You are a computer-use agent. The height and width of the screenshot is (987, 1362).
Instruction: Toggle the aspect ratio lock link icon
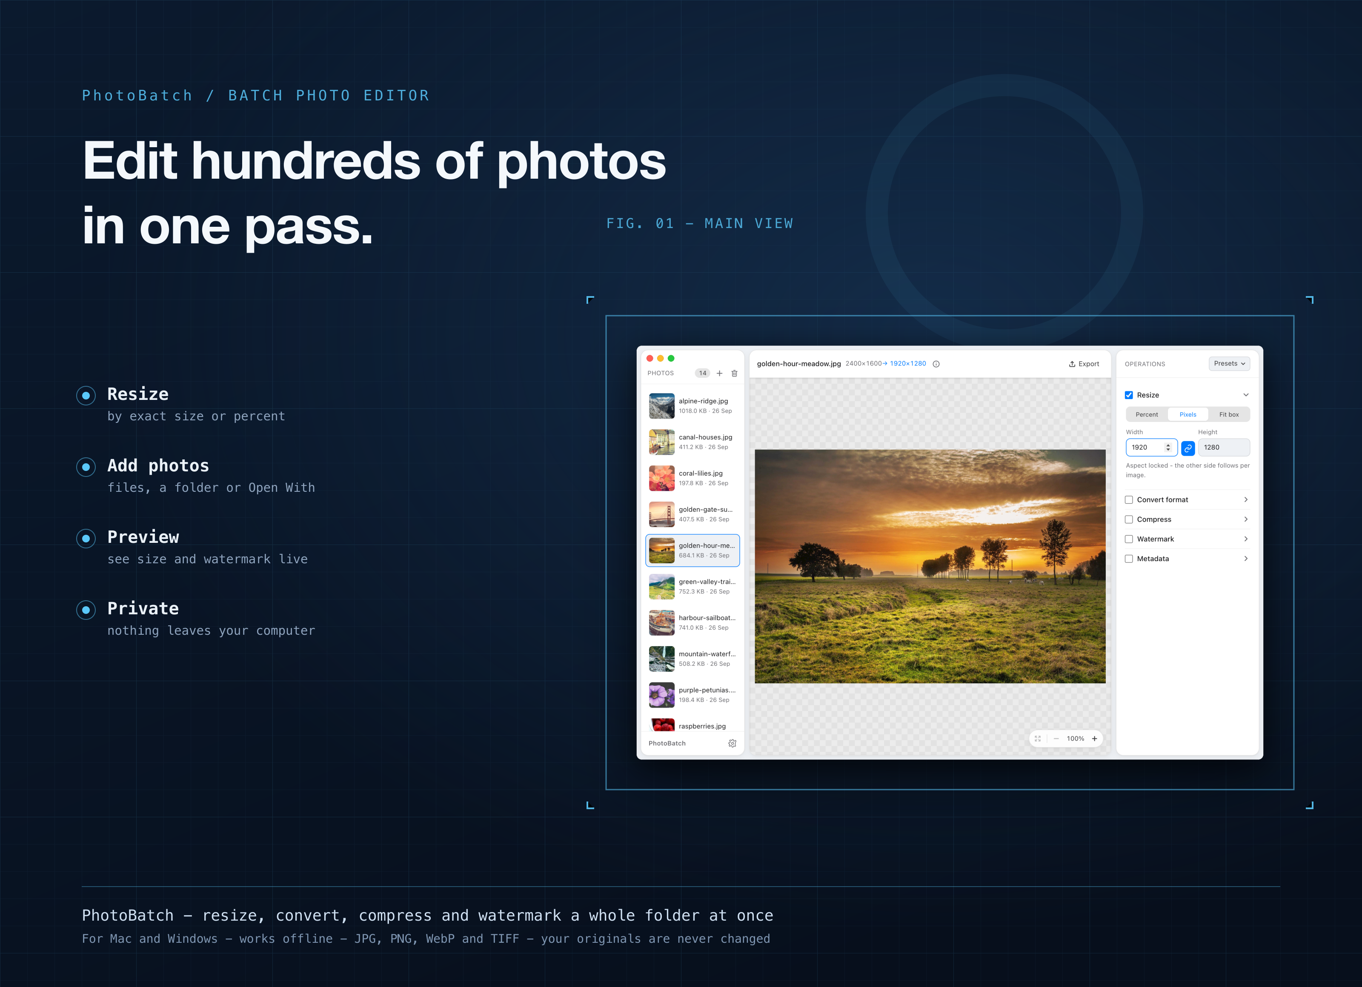pyautogui.click(x=1188, y=448)
